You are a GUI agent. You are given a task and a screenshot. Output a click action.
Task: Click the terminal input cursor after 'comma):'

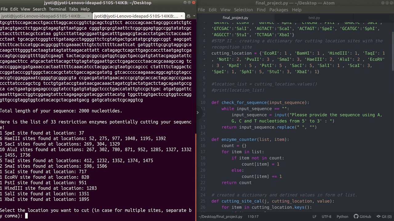(26, 216)
